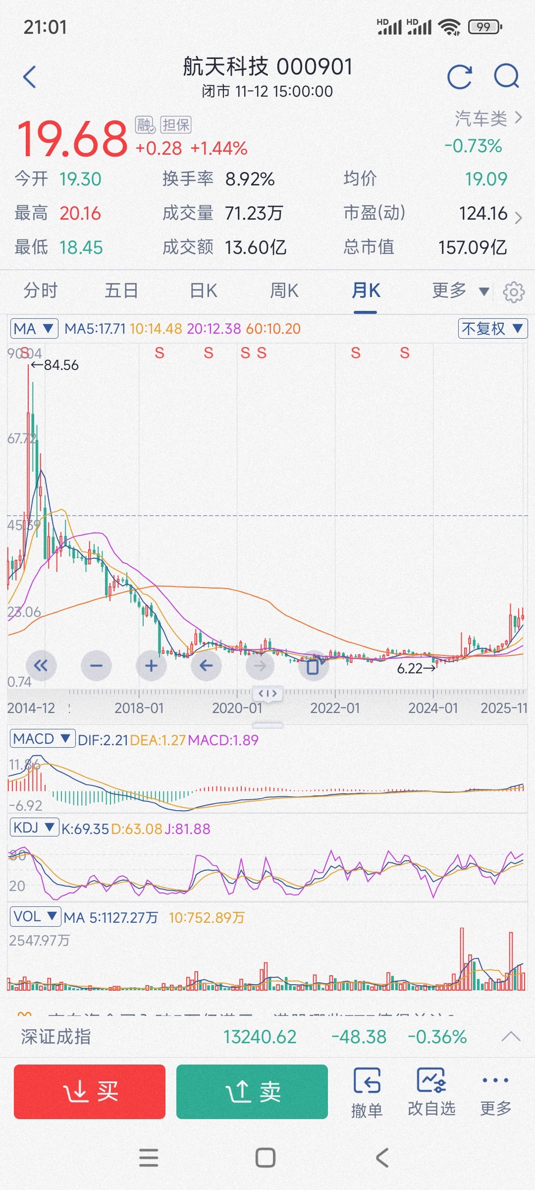Tap 60:10.20 moving average legend

[x=273, y=329]
